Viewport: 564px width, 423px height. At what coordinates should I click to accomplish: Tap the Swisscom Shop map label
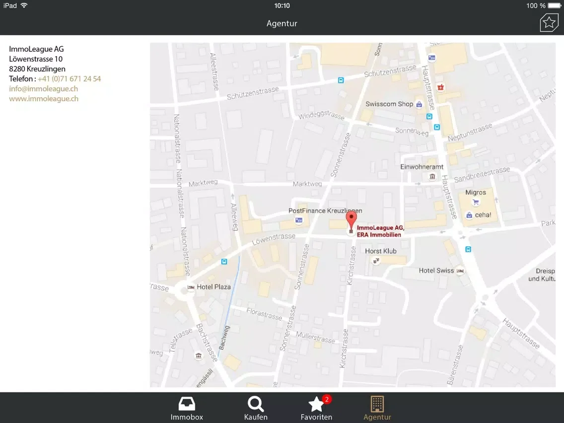click(x=389, y=104)
